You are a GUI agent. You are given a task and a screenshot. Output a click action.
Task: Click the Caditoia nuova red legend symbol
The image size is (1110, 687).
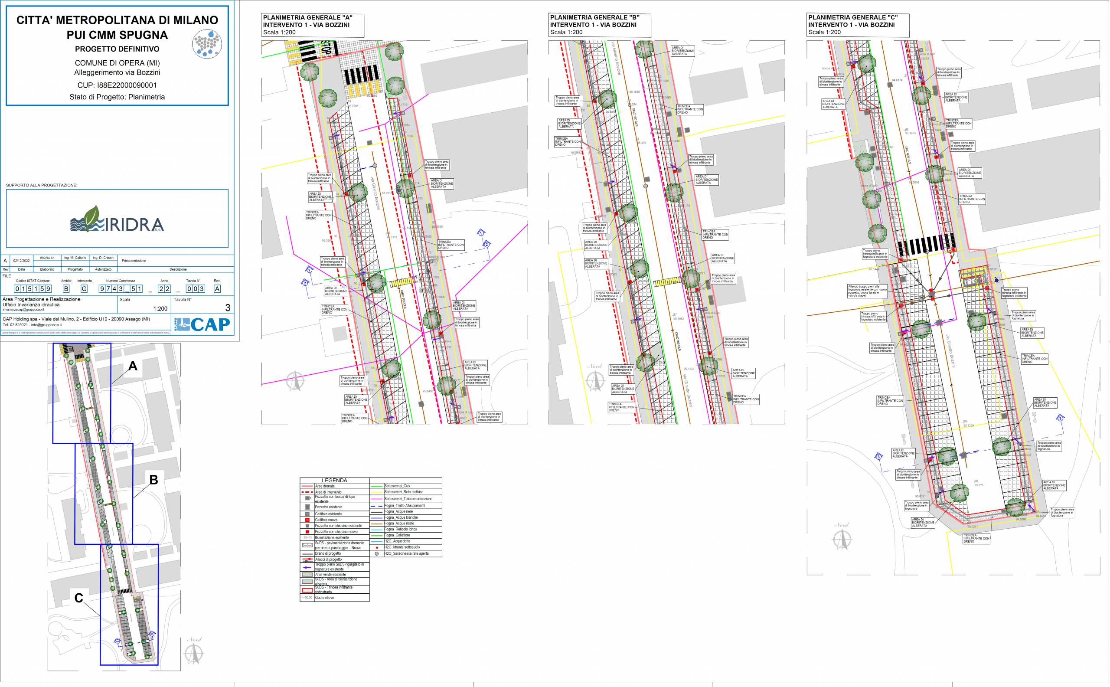point(307,520)
